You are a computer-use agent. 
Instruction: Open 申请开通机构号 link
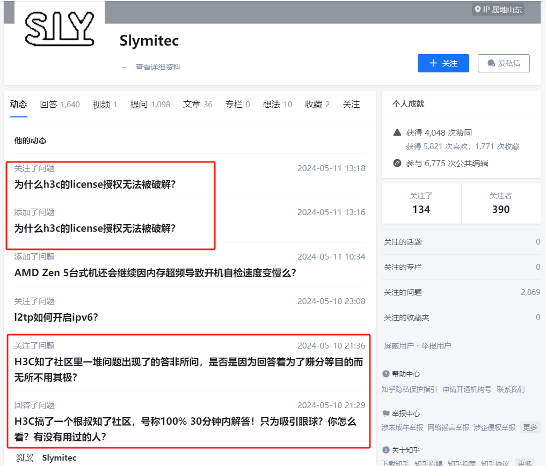(467, 389)
